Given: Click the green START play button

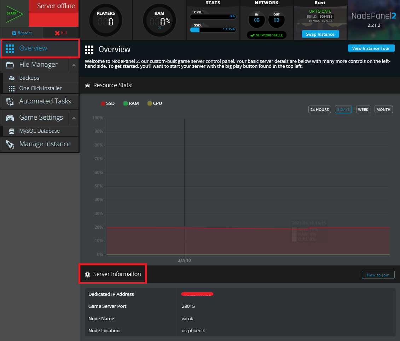Looking at the screenshot, I should tap(14, 13).
